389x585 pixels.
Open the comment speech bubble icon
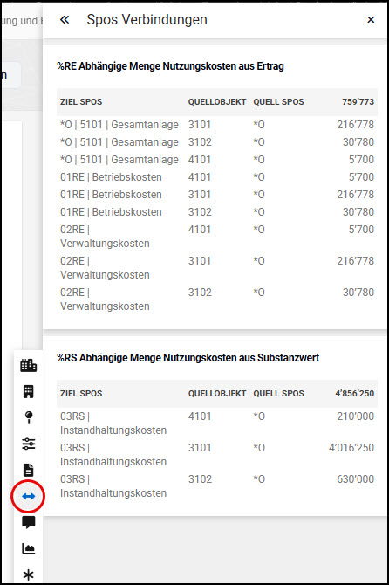pyautogui.click(x=28, y=522)
